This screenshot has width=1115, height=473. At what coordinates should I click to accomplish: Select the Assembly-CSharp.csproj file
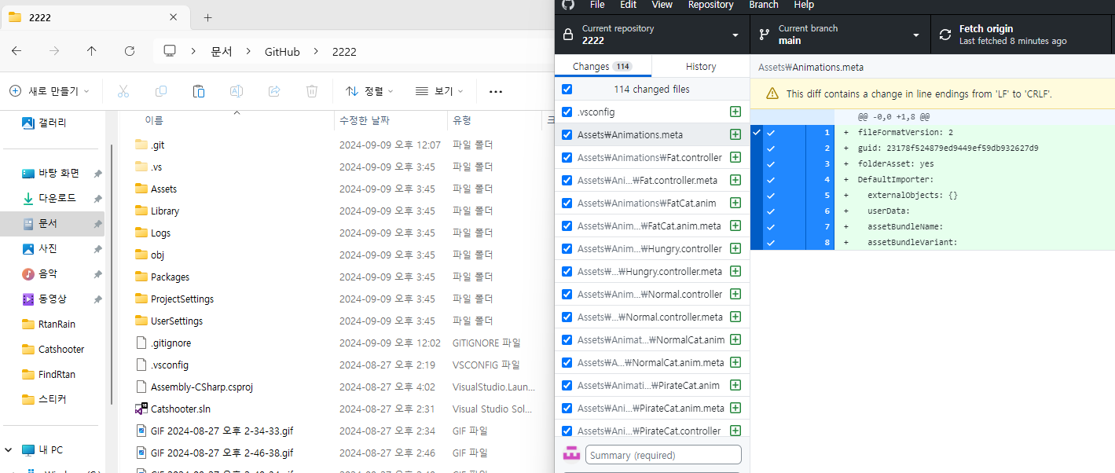202,387
